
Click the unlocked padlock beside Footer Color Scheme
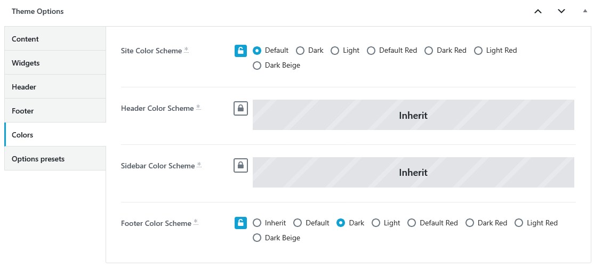point(240,223)
